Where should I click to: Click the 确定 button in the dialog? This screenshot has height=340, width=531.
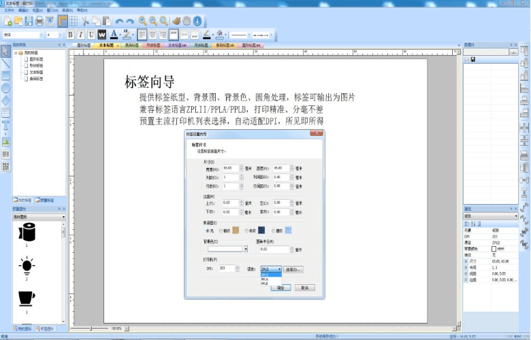(x=280, y=288)
